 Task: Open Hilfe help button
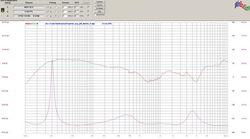pos(100,11)
